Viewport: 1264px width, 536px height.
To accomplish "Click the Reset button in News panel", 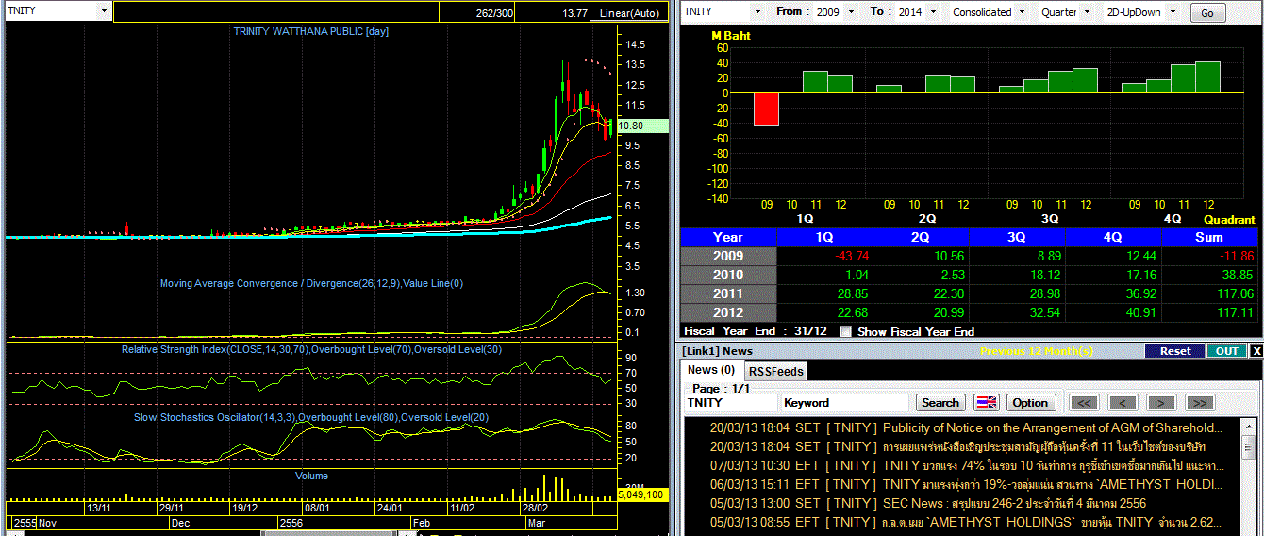I will tap(1175, 351).
